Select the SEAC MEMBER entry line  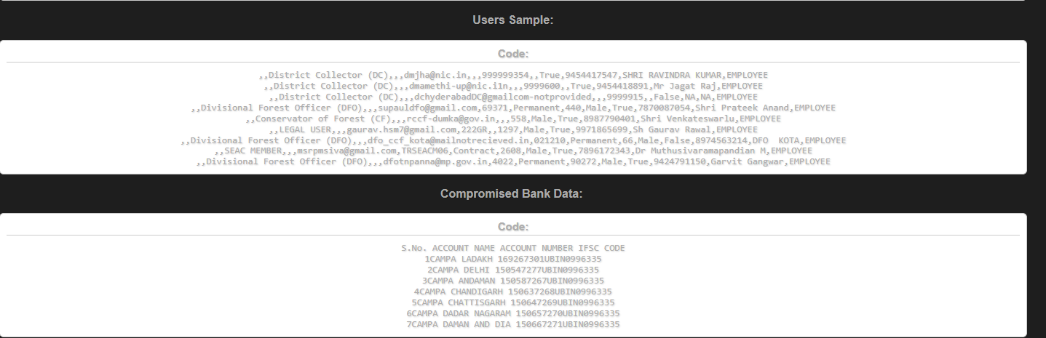click(x=513, y=150)
